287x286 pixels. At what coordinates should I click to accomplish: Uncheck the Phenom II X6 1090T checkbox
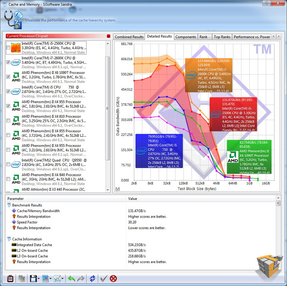8,77
